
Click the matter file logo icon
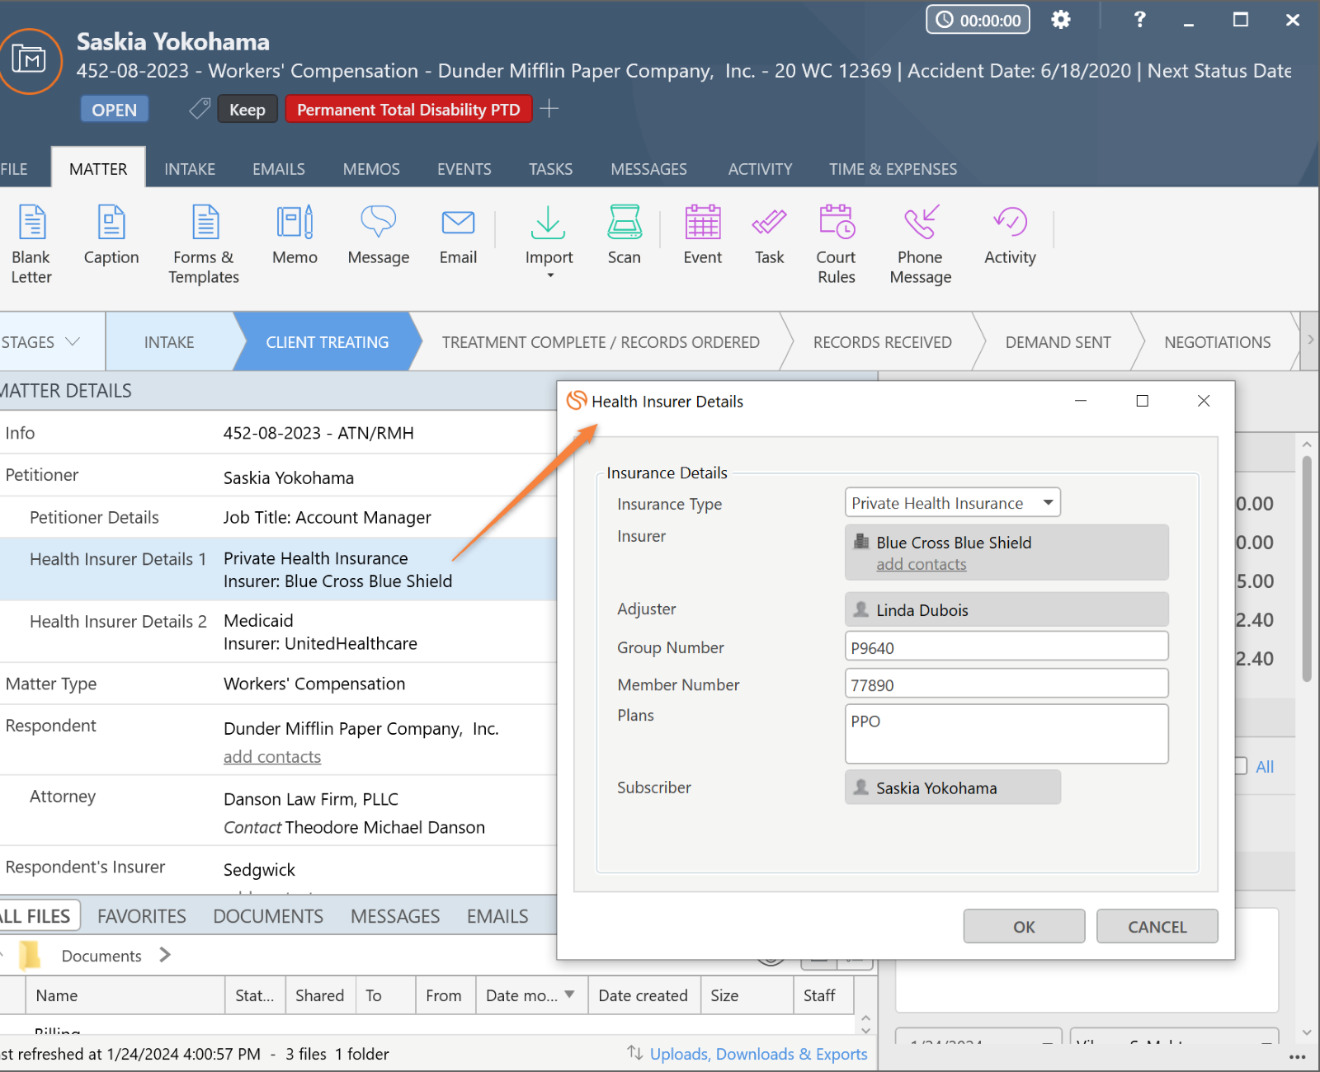29,60
